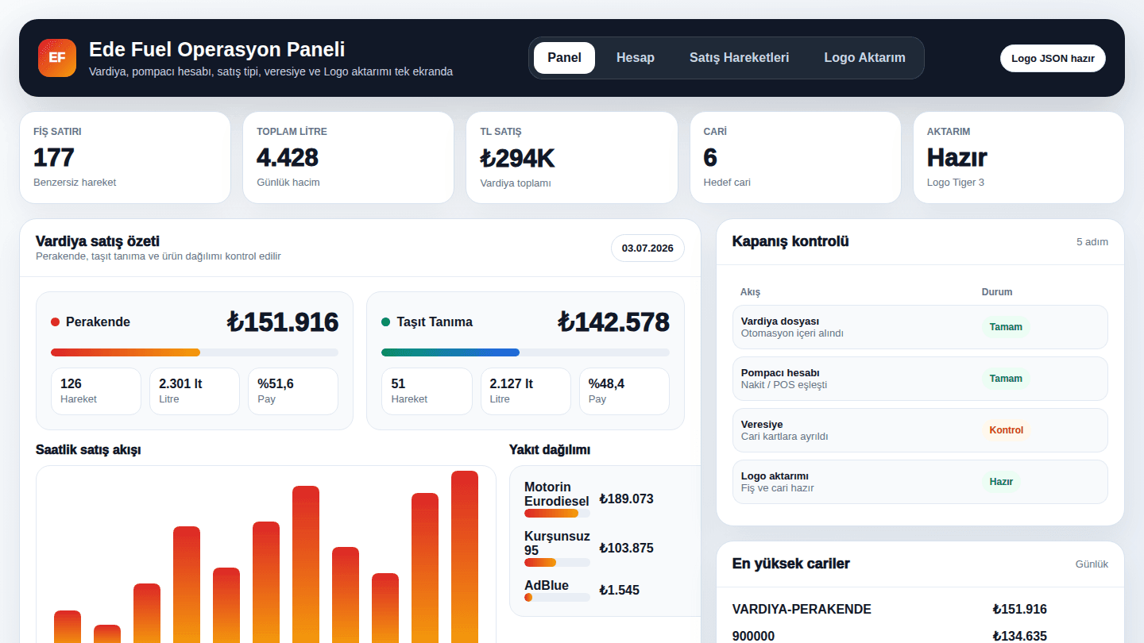Click the Taşıt Tanıma progress bar
Screen dimensions: 1144x643
pyautogui.click(x=525, y=352)
